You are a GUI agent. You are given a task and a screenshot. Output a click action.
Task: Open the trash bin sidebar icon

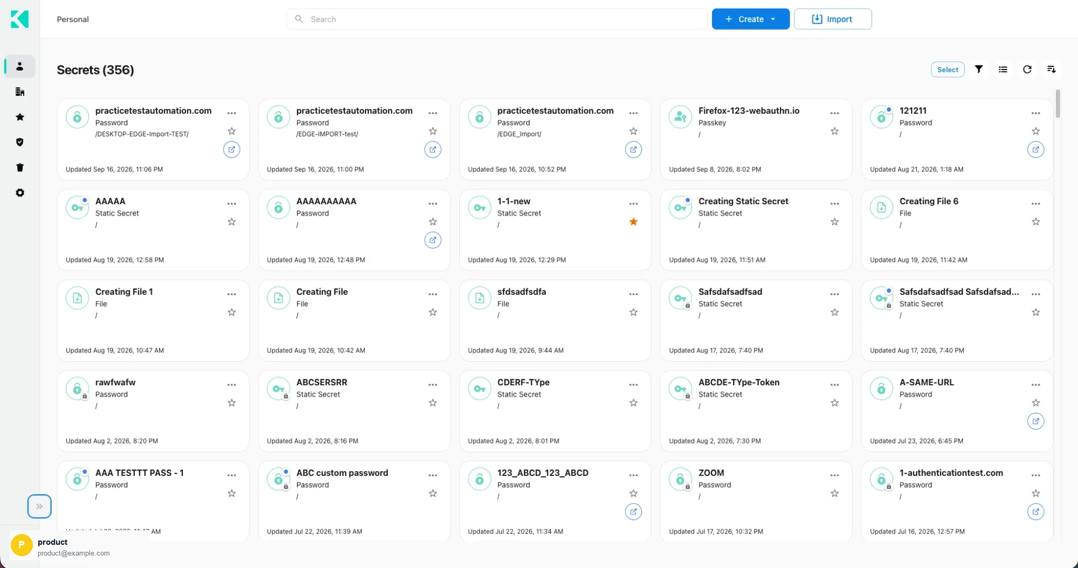20,168
